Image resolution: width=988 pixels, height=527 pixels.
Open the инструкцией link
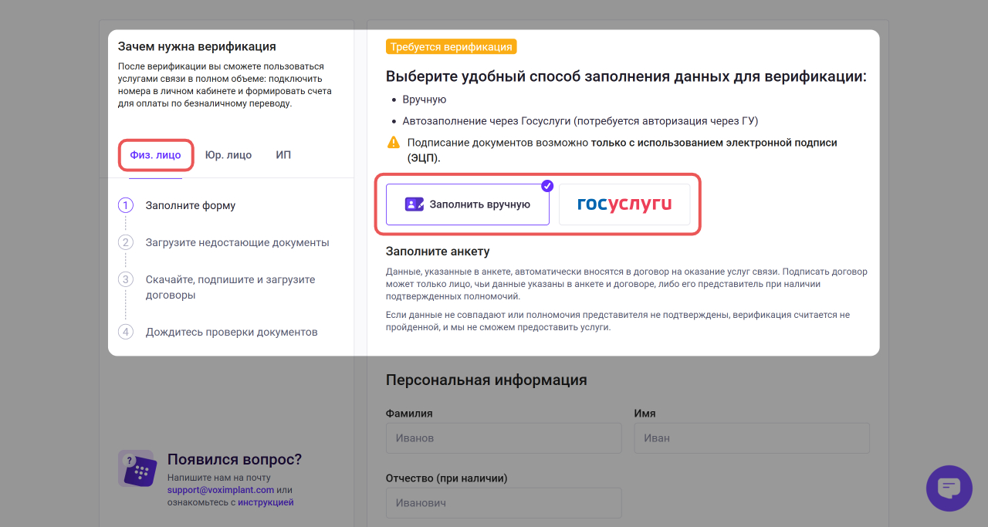(x=266, y=502)
